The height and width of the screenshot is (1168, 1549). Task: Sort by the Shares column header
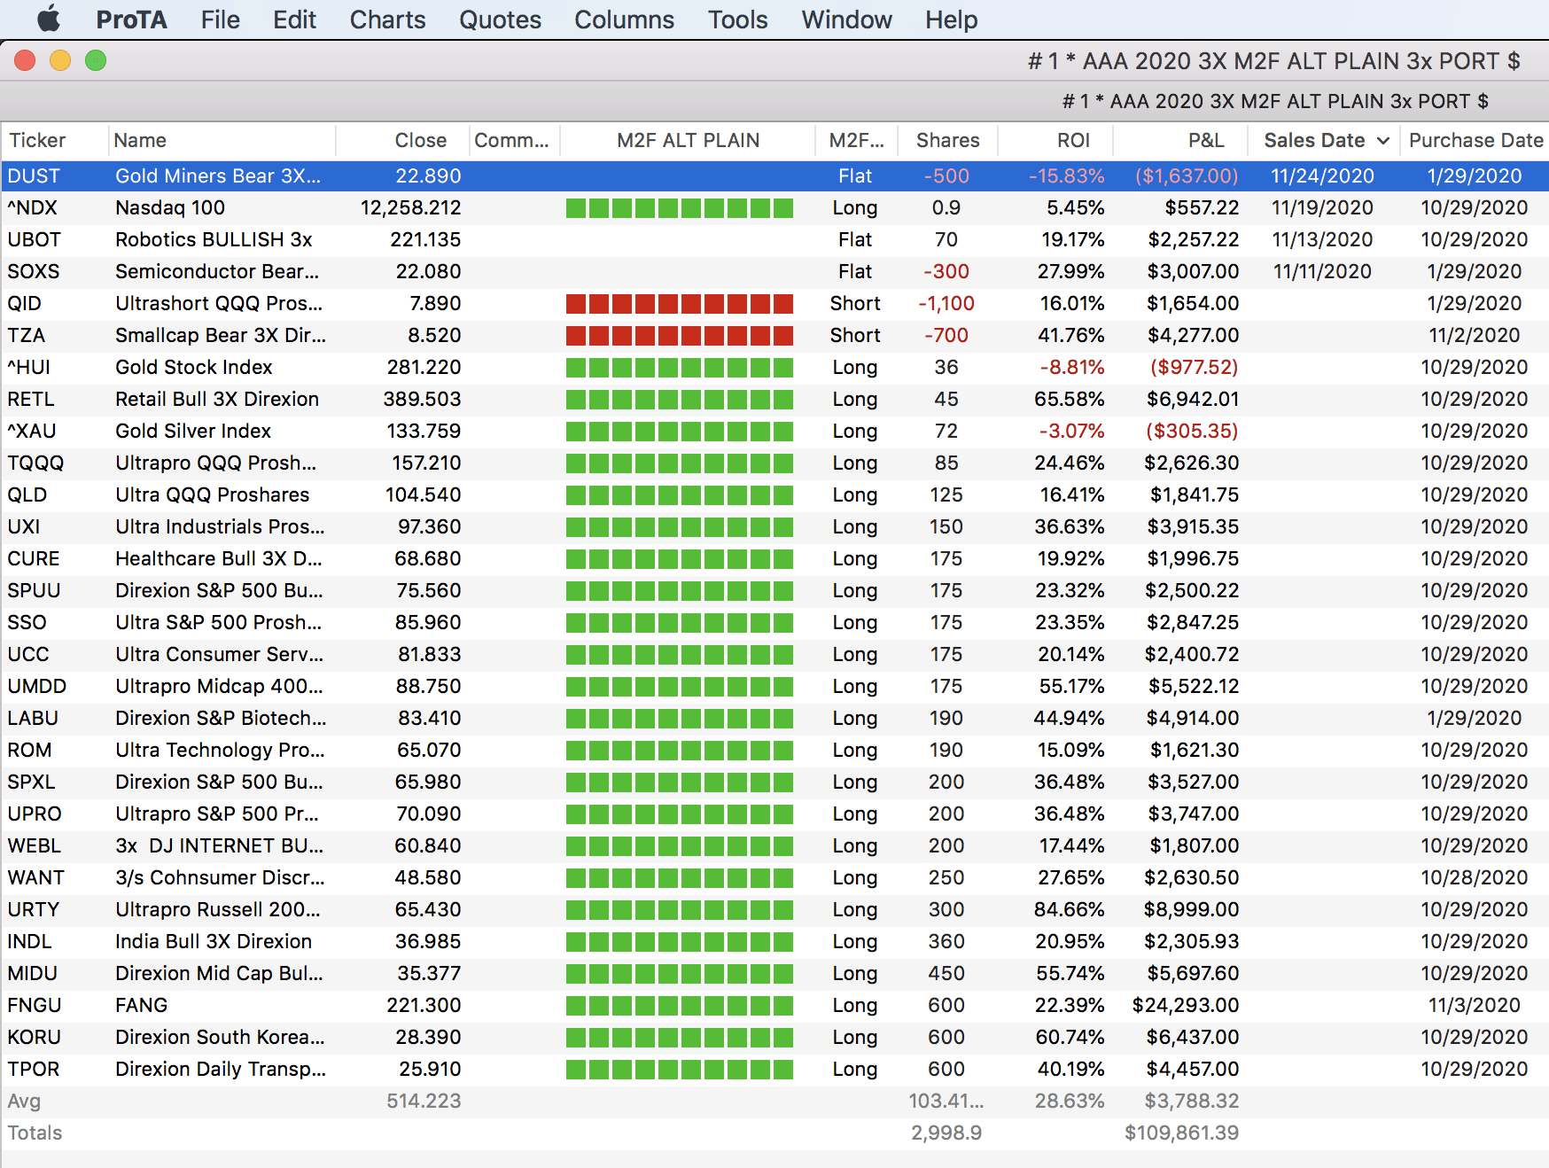pyautogui.click(x=947, y=140)
